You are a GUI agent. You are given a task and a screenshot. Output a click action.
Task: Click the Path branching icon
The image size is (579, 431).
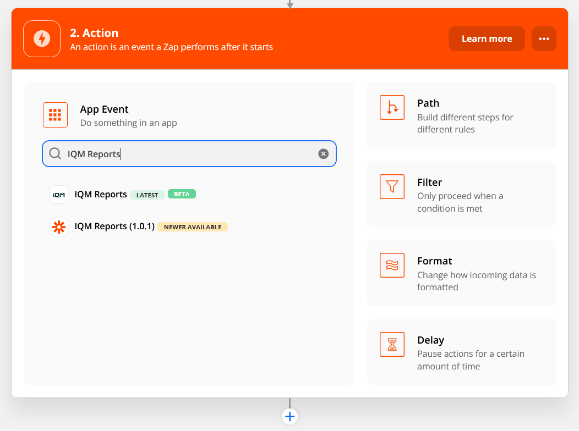392,107
